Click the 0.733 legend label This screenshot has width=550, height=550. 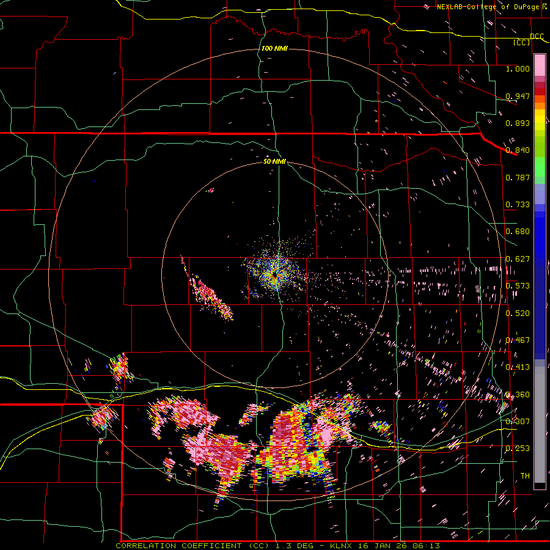tap(518, 205)
